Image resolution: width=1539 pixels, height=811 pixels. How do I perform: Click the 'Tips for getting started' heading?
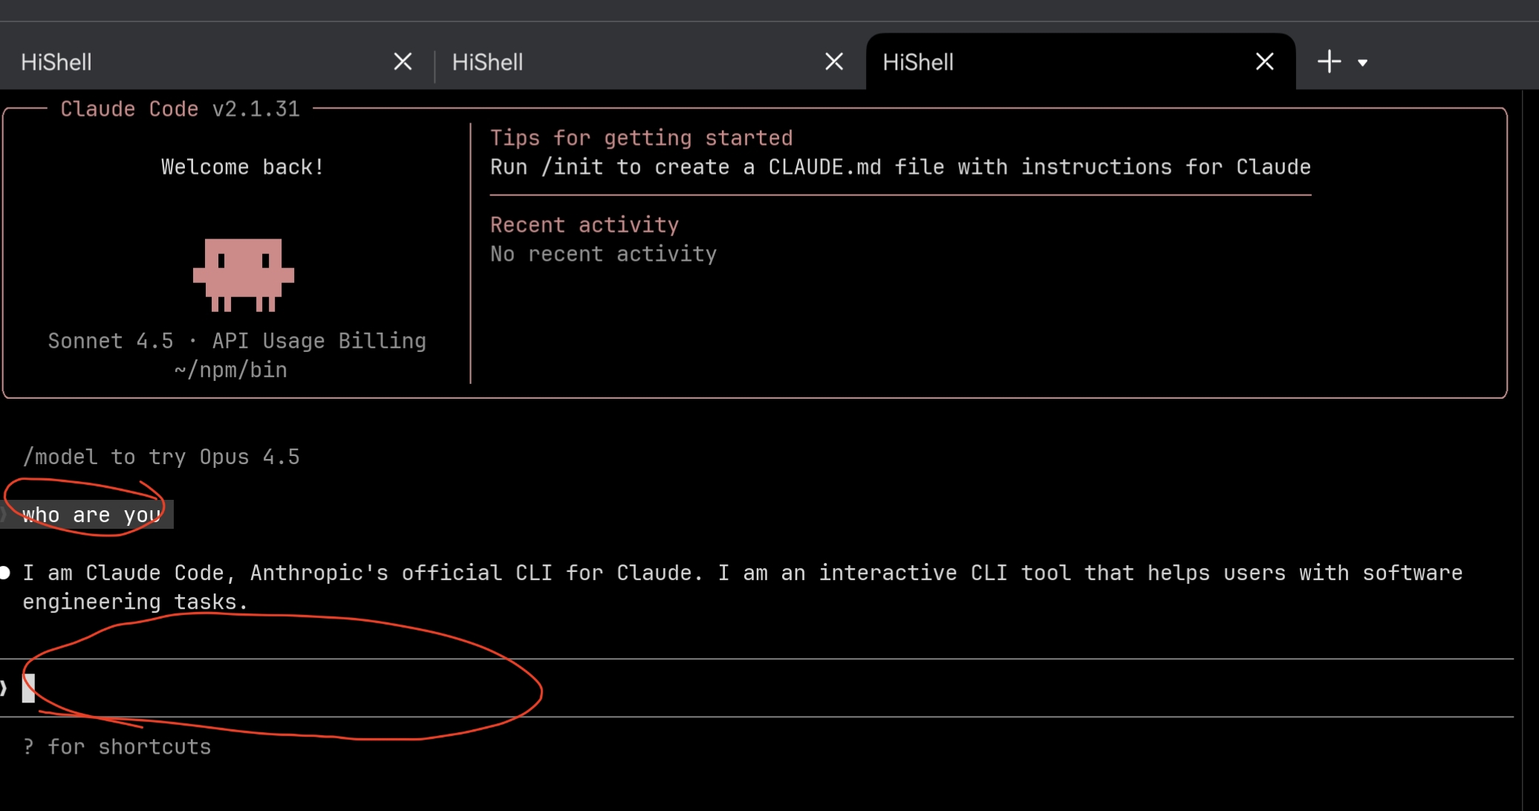point(641,138)
